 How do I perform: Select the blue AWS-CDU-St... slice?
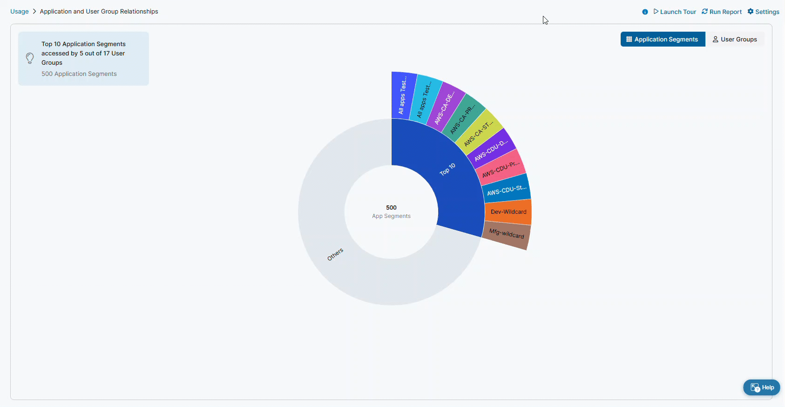pyautogui.click(x=506, y=190)
